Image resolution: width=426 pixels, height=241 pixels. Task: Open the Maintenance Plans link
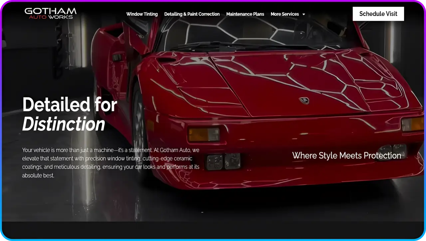[x=245, y=14]
